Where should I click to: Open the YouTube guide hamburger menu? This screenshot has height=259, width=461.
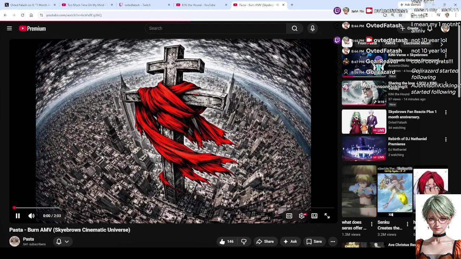click(x=9, y=28)
